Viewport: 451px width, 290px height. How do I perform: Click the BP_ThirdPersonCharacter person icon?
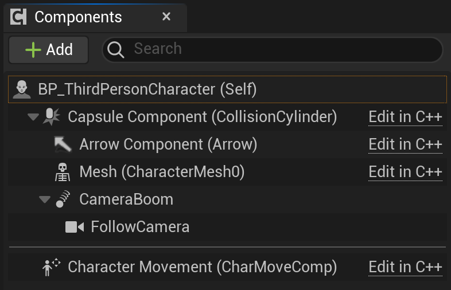(x=22, y=89)
